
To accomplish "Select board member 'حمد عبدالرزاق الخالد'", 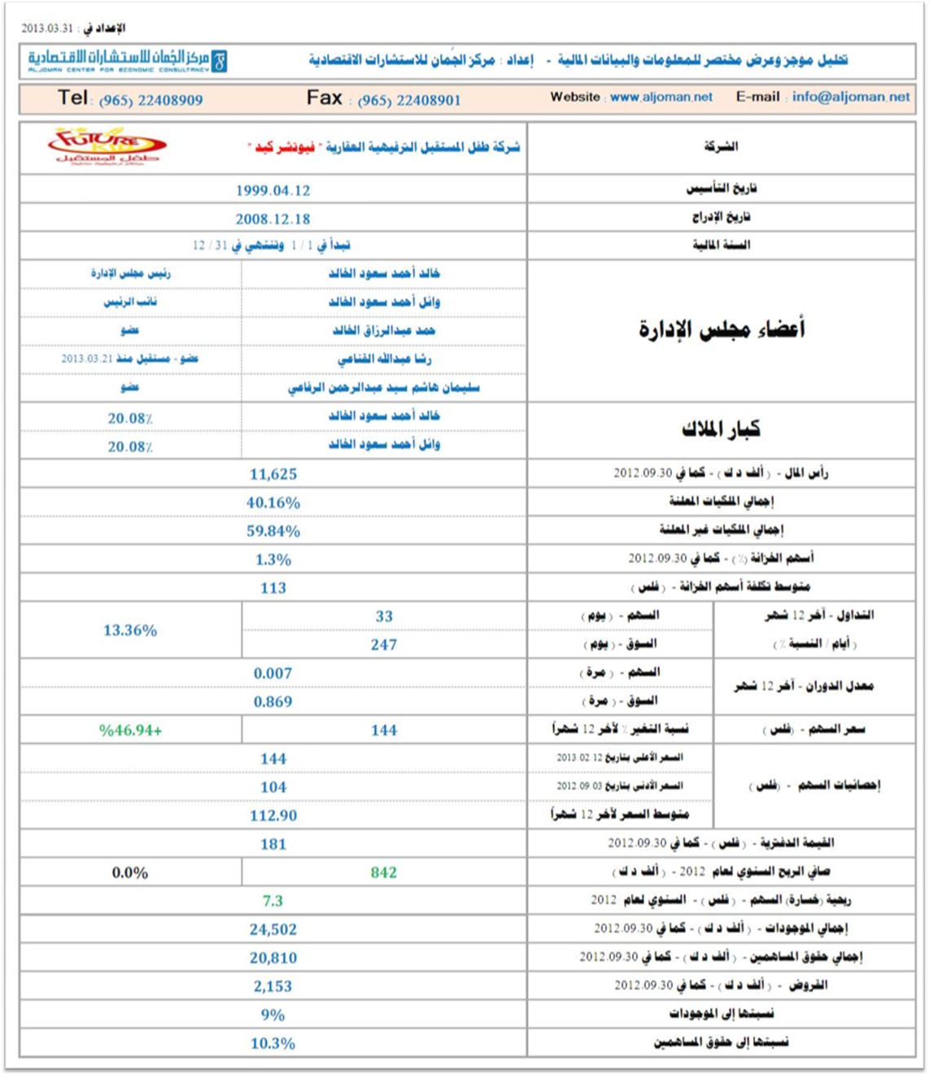I will [384, 330].
